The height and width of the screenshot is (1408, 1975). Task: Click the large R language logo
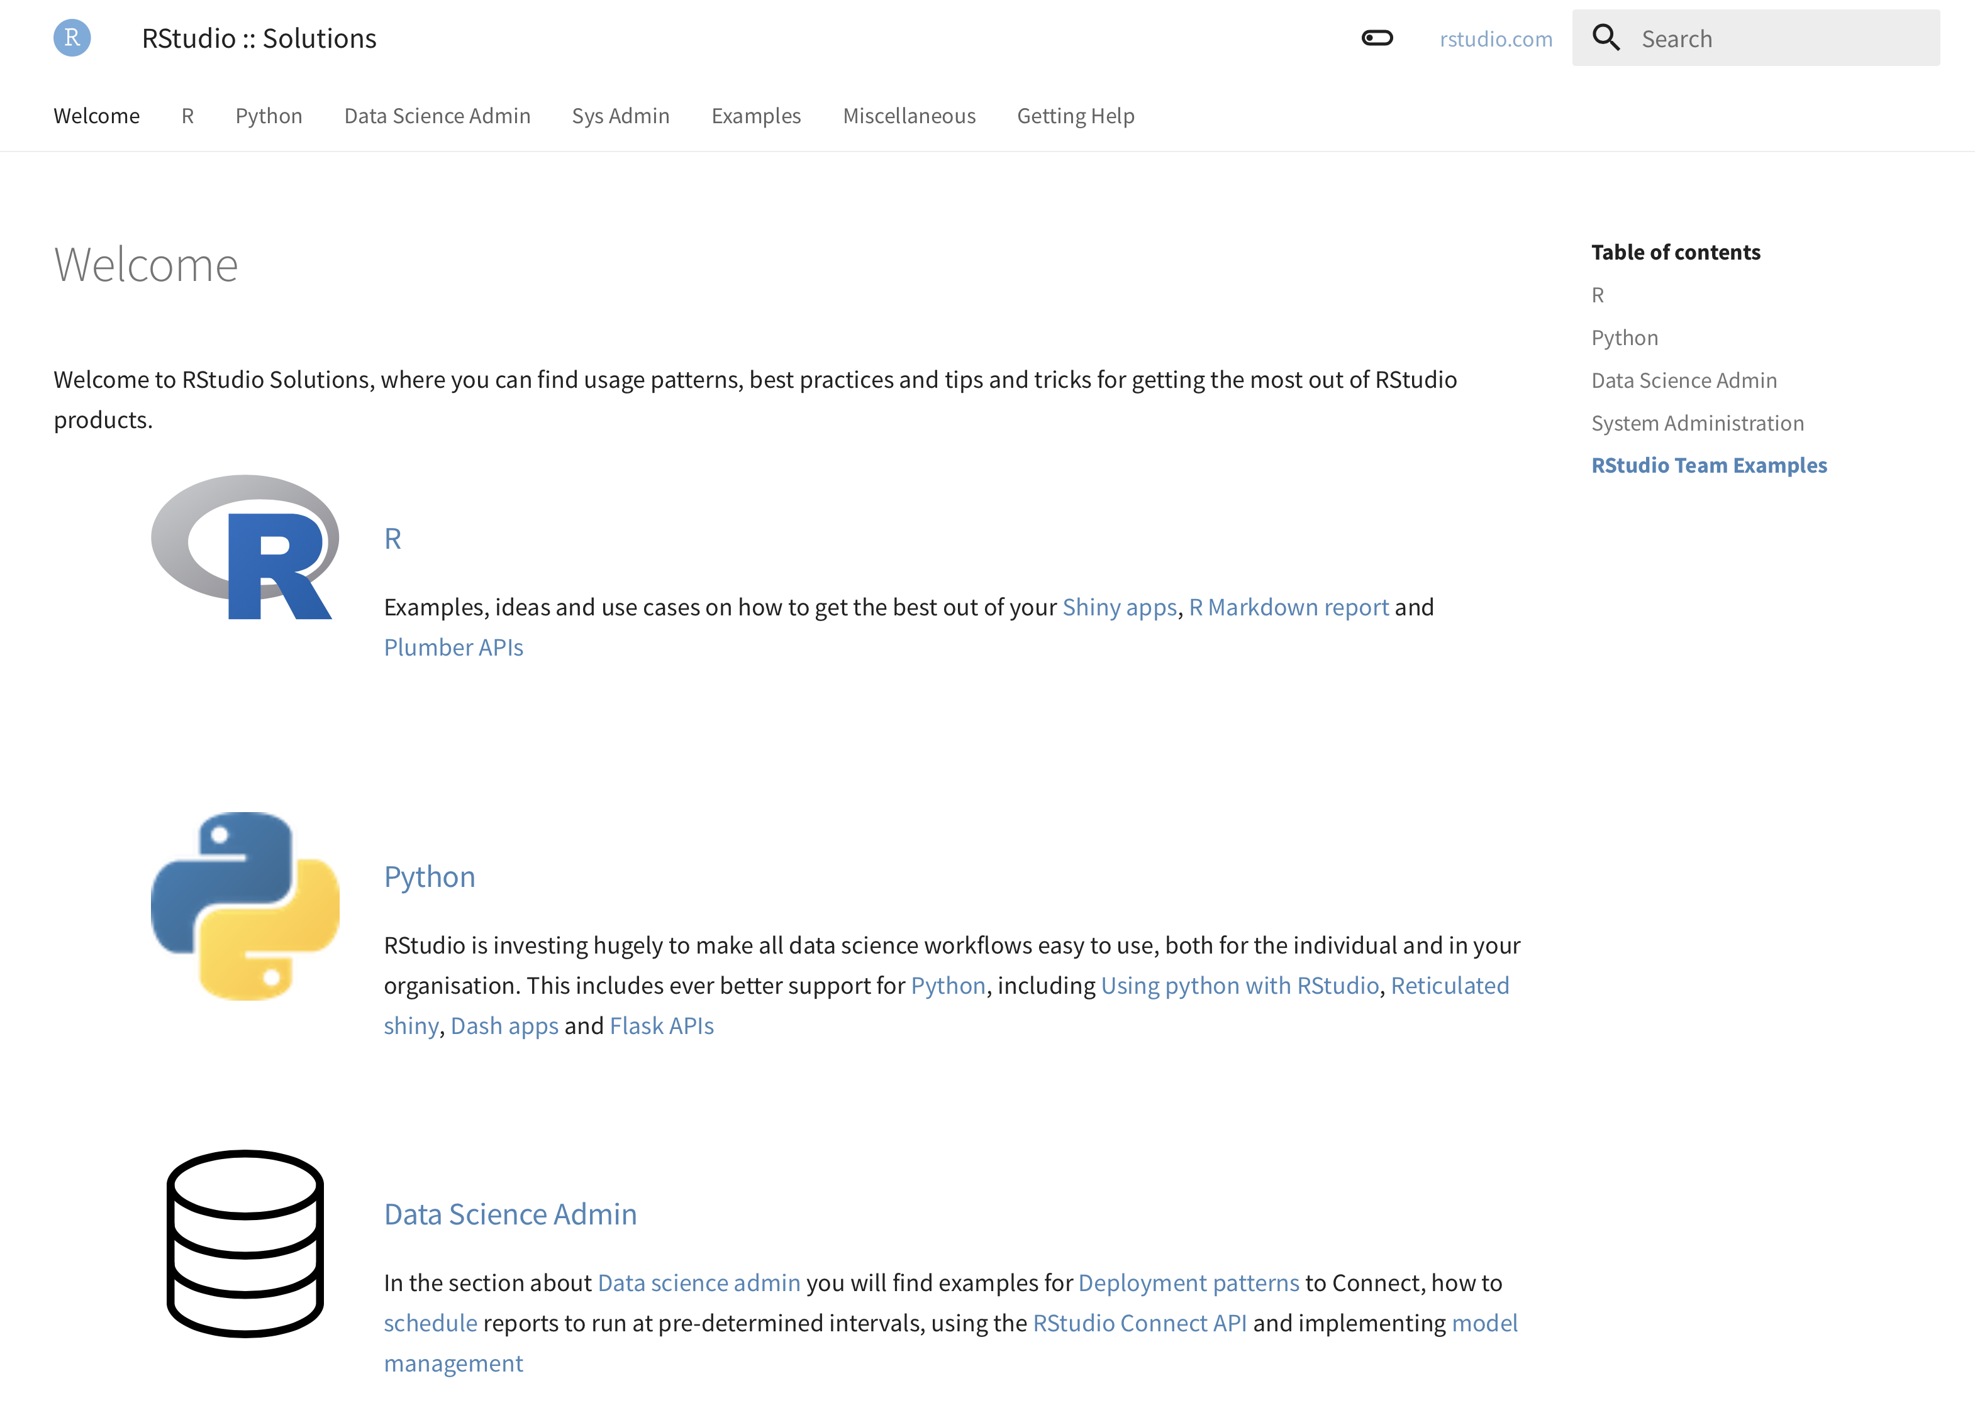(245, 547)
